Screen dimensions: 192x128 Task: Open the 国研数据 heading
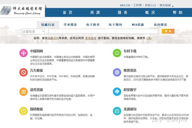point(37,109)
